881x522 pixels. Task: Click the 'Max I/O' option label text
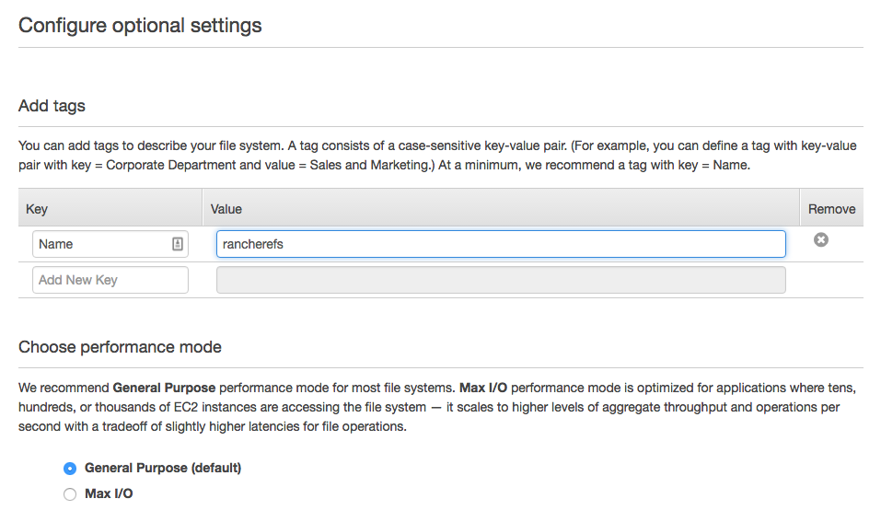click(109, 493)
